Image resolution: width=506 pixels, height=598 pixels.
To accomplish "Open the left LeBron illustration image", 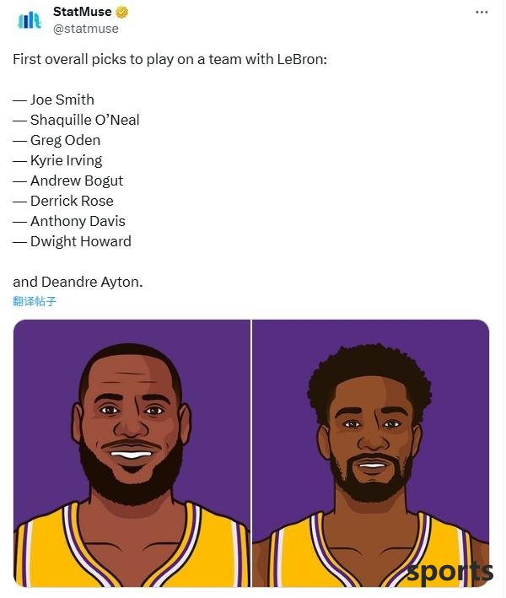I will tap(132, 453).
